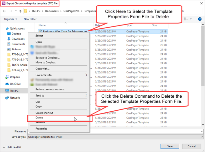Click This PC in address breadcrumb
This screenshot has height=152, width=205.
(x=36, y=11)
